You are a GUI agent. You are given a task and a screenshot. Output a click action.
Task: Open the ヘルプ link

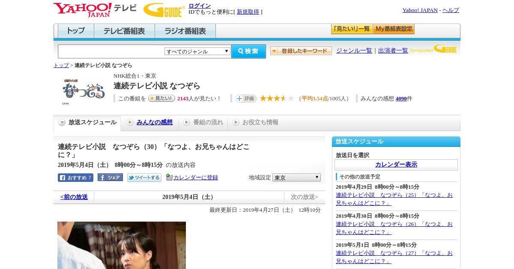[451, 10]
